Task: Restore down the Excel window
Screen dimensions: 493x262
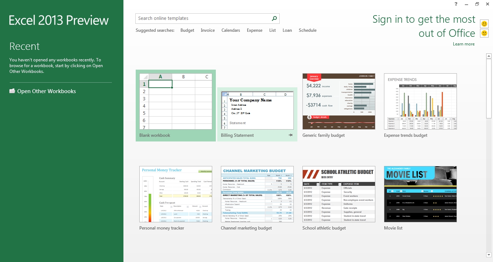Action: (x=477, y=4)
